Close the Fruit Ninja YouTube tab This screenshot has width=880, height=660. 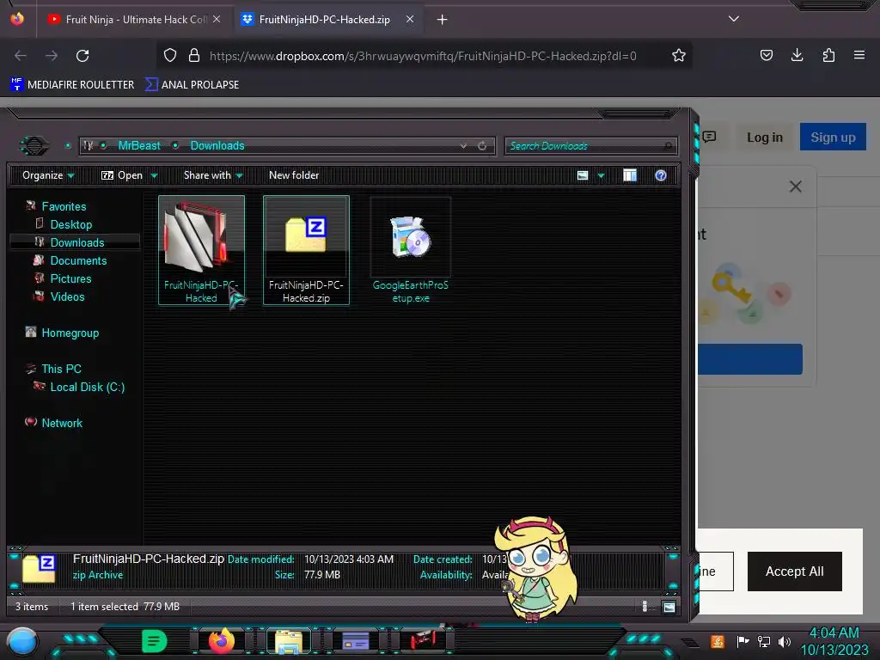pos(217,19)
